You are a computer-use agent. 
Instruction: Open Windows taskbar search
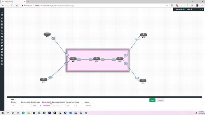tap(8, 113)
